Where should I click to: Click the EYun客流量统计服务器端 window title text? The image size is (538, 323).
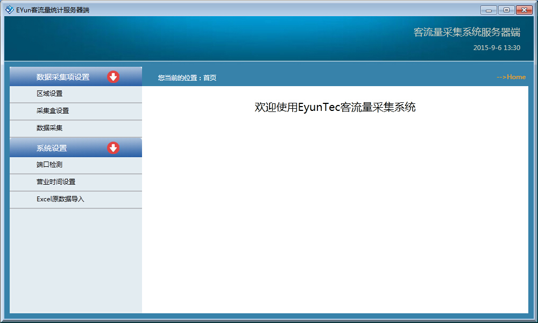pyautogui.click(x=53, y=10)
